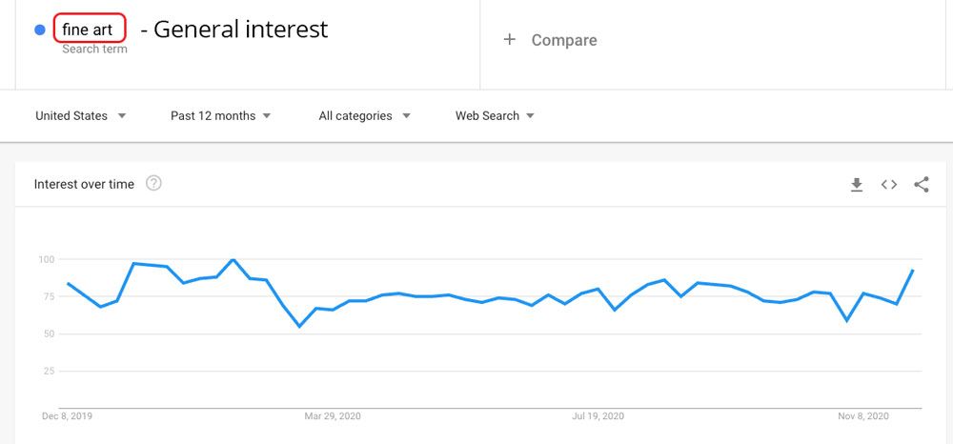Click the blue dot beside fine art

(x=40, y=30)
